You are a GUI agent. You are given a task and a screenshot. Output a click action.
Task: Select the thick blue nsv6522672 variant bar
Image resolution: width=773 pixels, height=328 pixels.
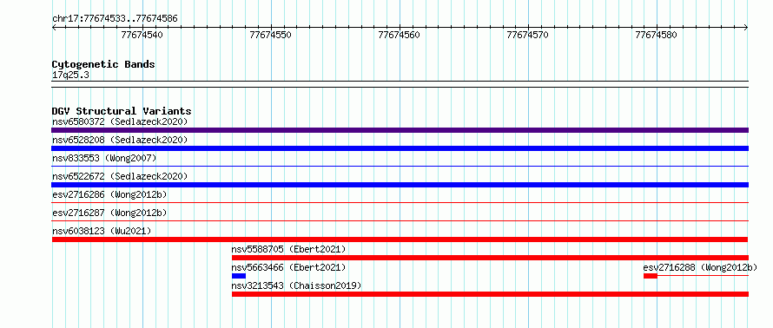(400, 185)
